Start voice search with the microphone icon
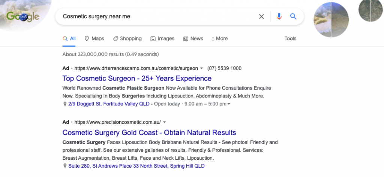 (x=279, y=16)
